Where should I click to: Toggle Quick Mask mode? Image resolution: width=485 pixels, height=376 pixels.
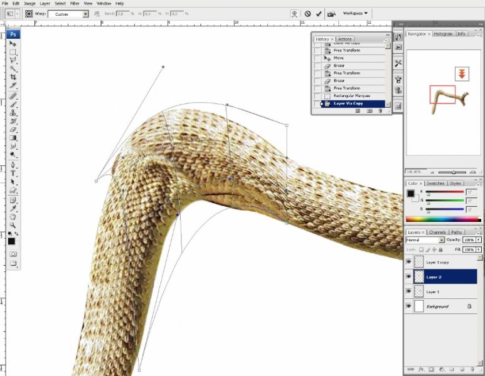click(13, 254)
